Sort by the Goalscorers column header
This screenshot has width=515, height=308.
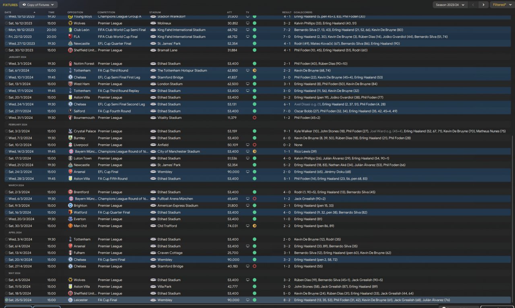click(303, 12)
